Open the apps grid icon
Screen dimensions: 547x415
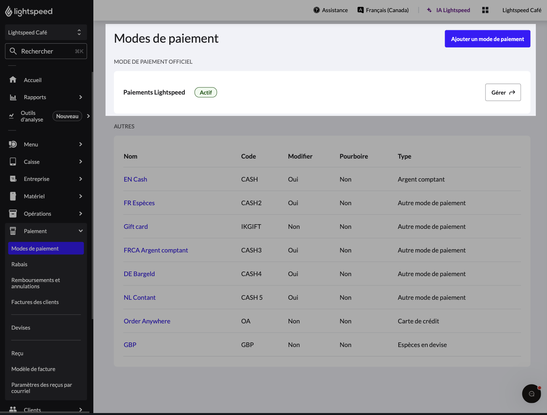[485, 10]
